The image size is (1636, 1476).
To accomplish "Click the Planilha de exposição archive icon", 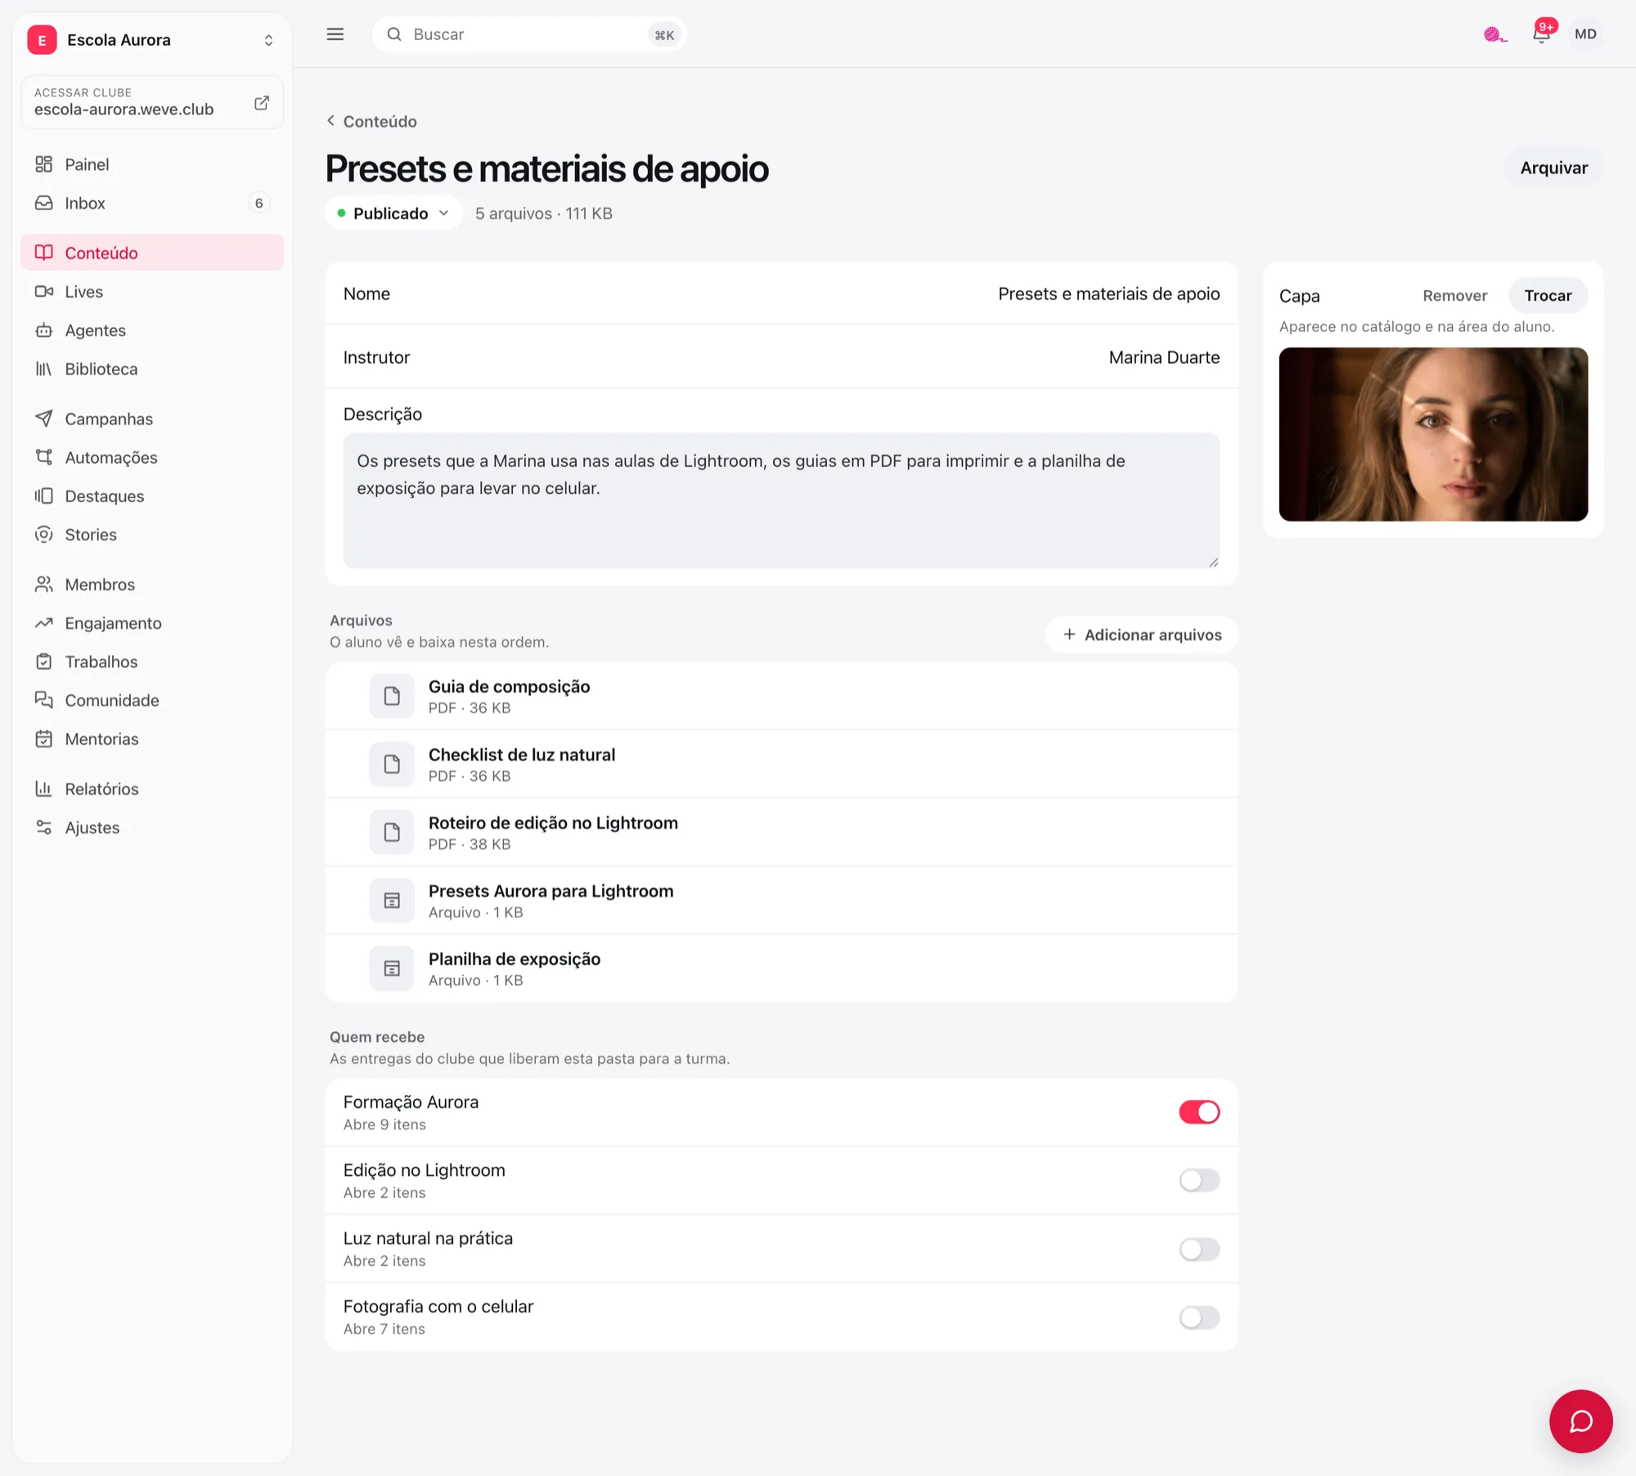I will click(392, 968).
